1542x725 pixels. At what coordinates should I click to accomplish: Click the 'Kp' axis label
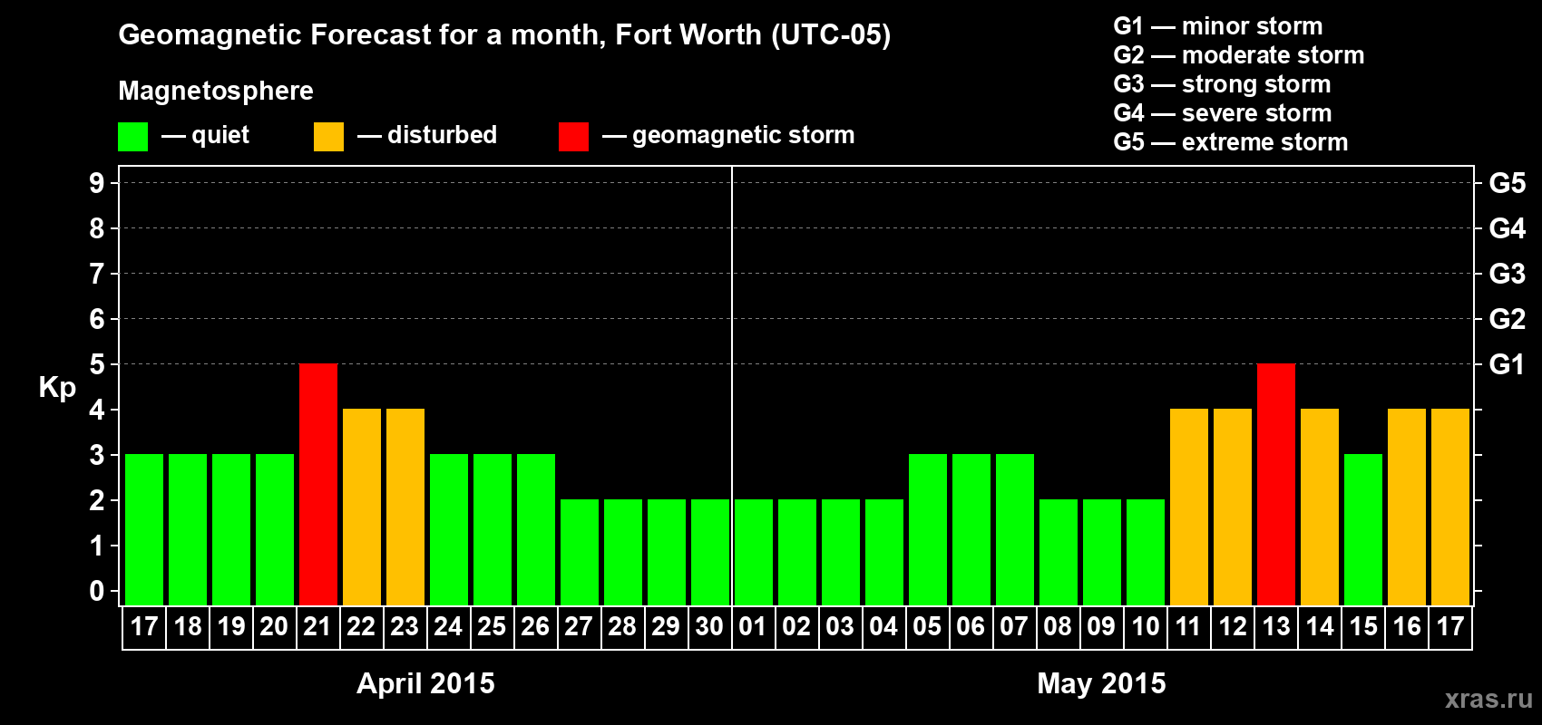point(57,388)
